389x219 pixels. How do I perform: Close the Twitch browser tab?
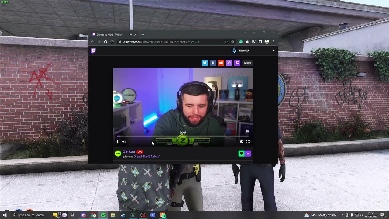[x=135, y=35]
